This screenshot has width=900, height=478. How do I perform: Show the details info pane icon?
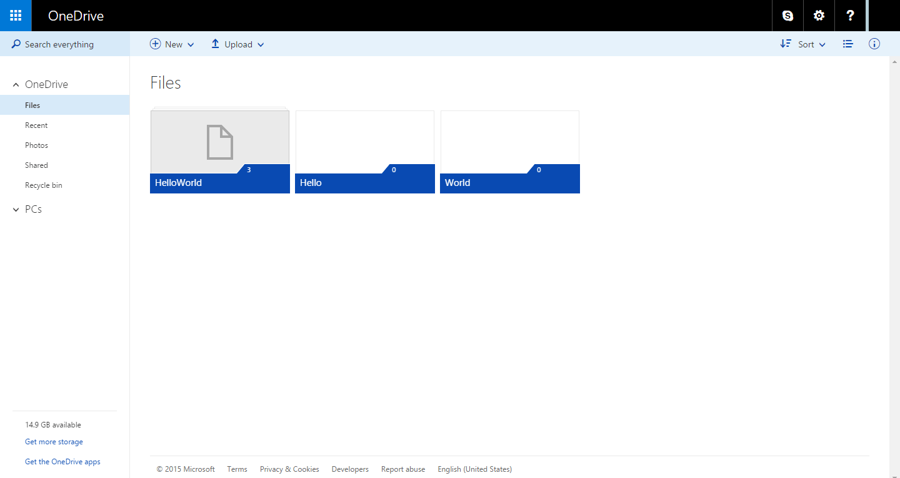pyautogui.click(x=874, y=44)
